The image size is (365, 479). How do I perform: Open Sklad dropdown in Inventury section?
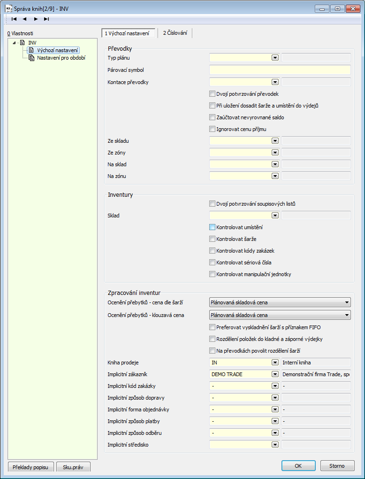coord(275,216)
